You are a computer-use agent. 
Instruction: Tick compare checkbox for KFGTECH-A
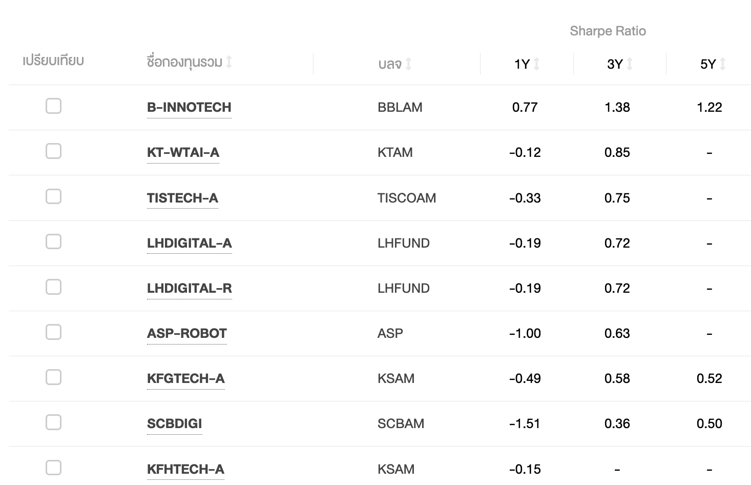pyautogui.click(x=53, y=377)
